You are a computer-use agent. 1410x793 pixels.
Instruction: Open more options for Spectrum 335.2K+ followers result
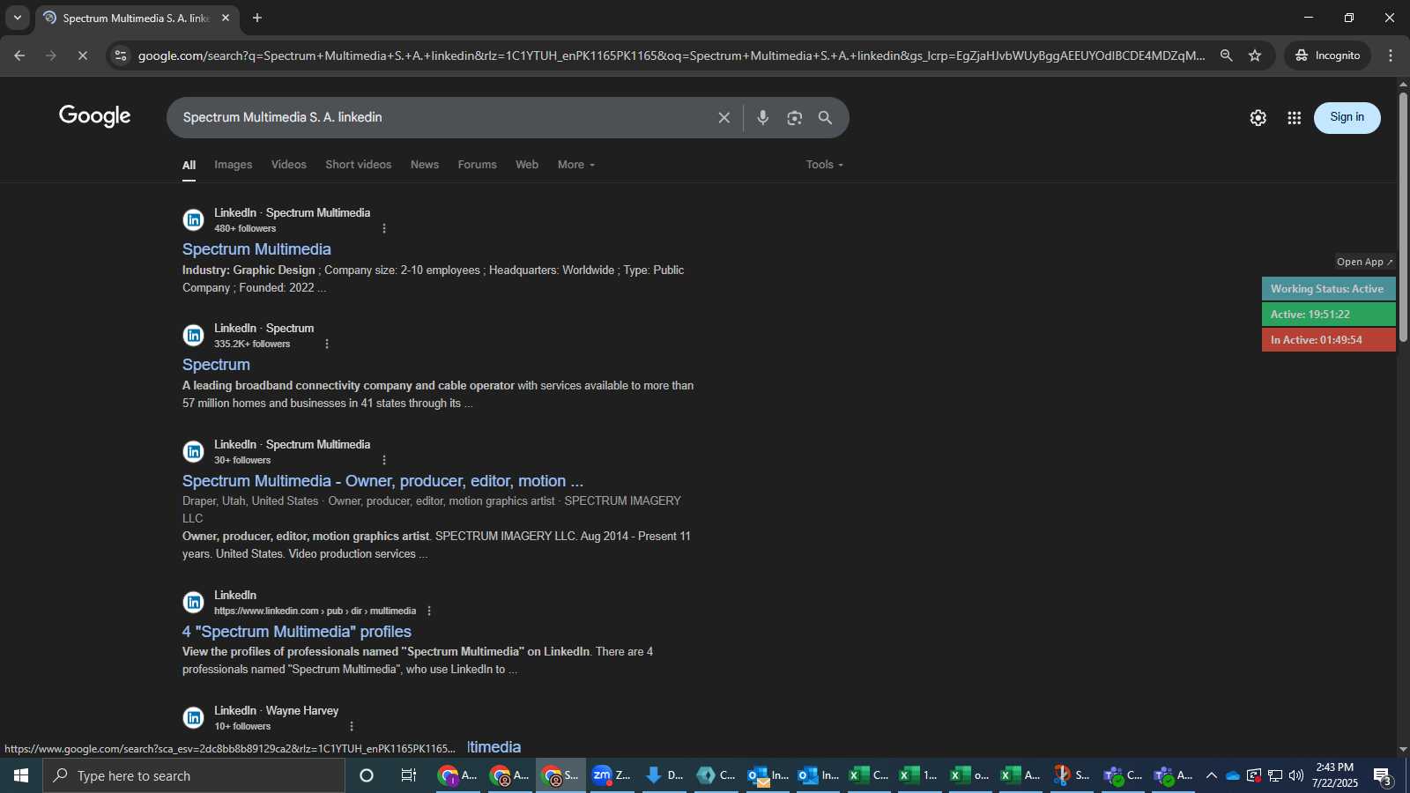point(327,344)
